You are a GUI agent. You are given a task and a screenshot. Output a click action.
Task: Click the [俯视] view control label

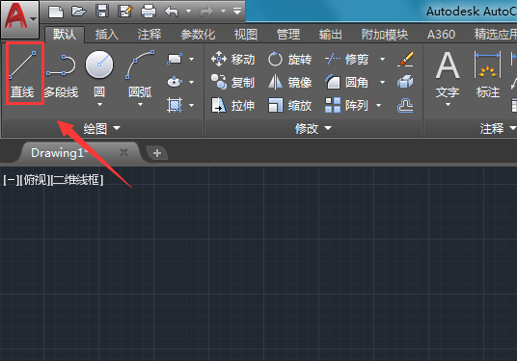[36, 180]
